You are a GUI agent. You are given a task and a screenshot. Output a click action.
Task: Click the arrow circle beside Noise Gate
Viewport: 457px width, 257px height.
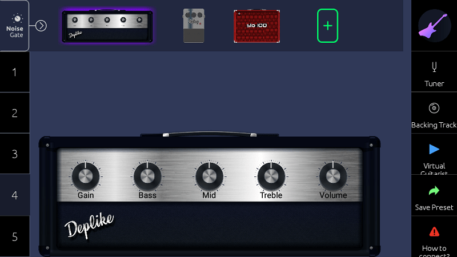coord(41,26)
